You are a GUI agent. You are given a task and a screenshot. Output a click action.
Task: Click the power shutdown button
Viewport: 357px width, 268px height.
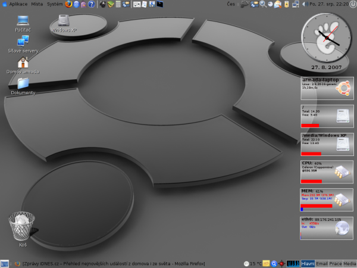click(x=353, y=4)
